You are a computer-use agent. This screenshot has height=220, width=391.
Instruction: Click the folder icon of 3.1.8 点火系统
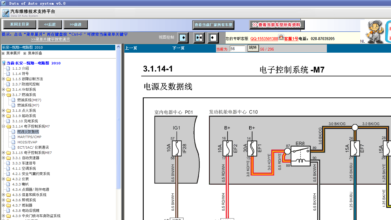click(x=8, y=110)
